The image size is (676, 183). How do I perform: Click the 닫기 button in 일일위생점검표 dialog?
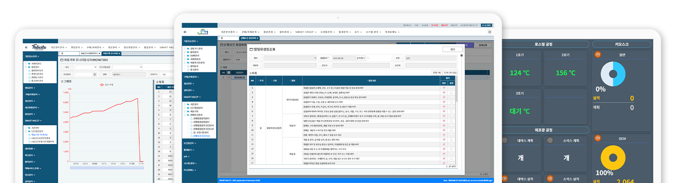453,49
